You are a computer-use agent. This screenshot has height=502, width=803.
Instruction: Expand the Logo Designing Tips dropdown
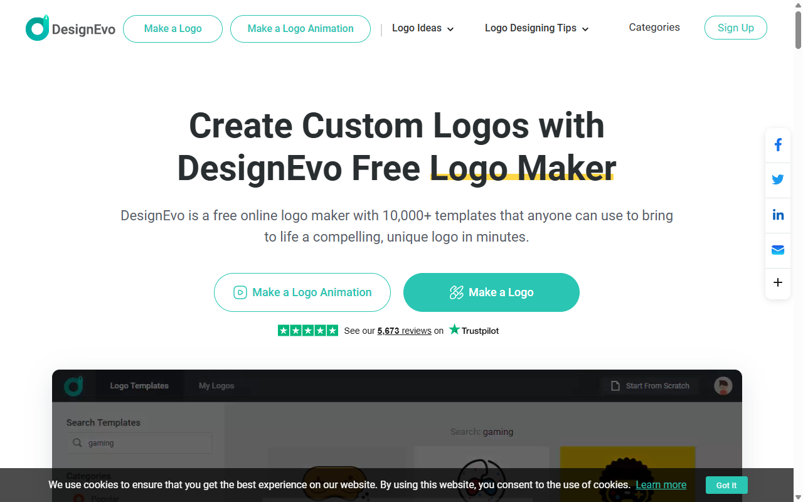536,28
